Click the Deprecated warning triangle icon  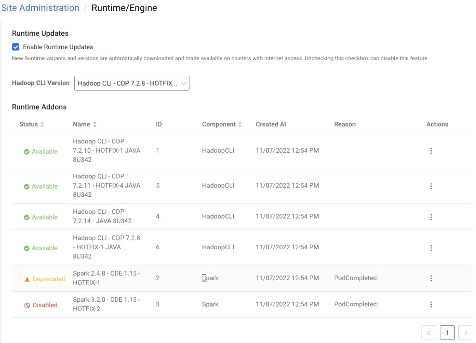(27, 279)
